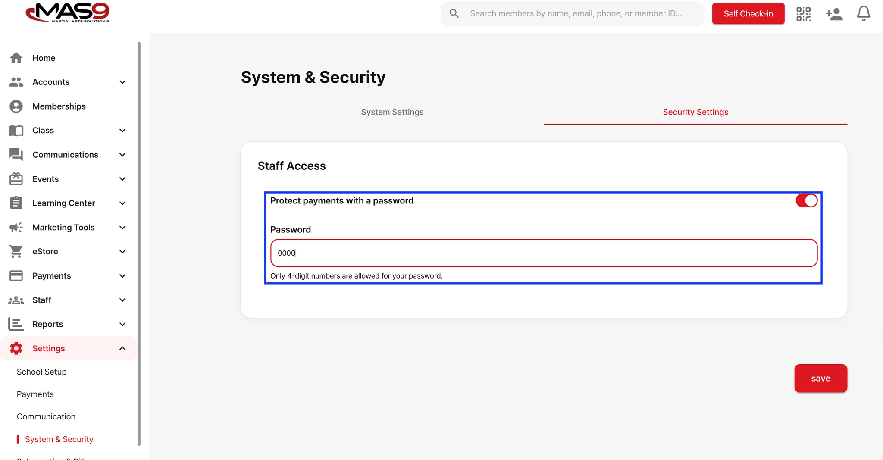The height and width of the screenshot is (460, 883).
Task: Click the search magnifier icon
Action: click(454, 13)
